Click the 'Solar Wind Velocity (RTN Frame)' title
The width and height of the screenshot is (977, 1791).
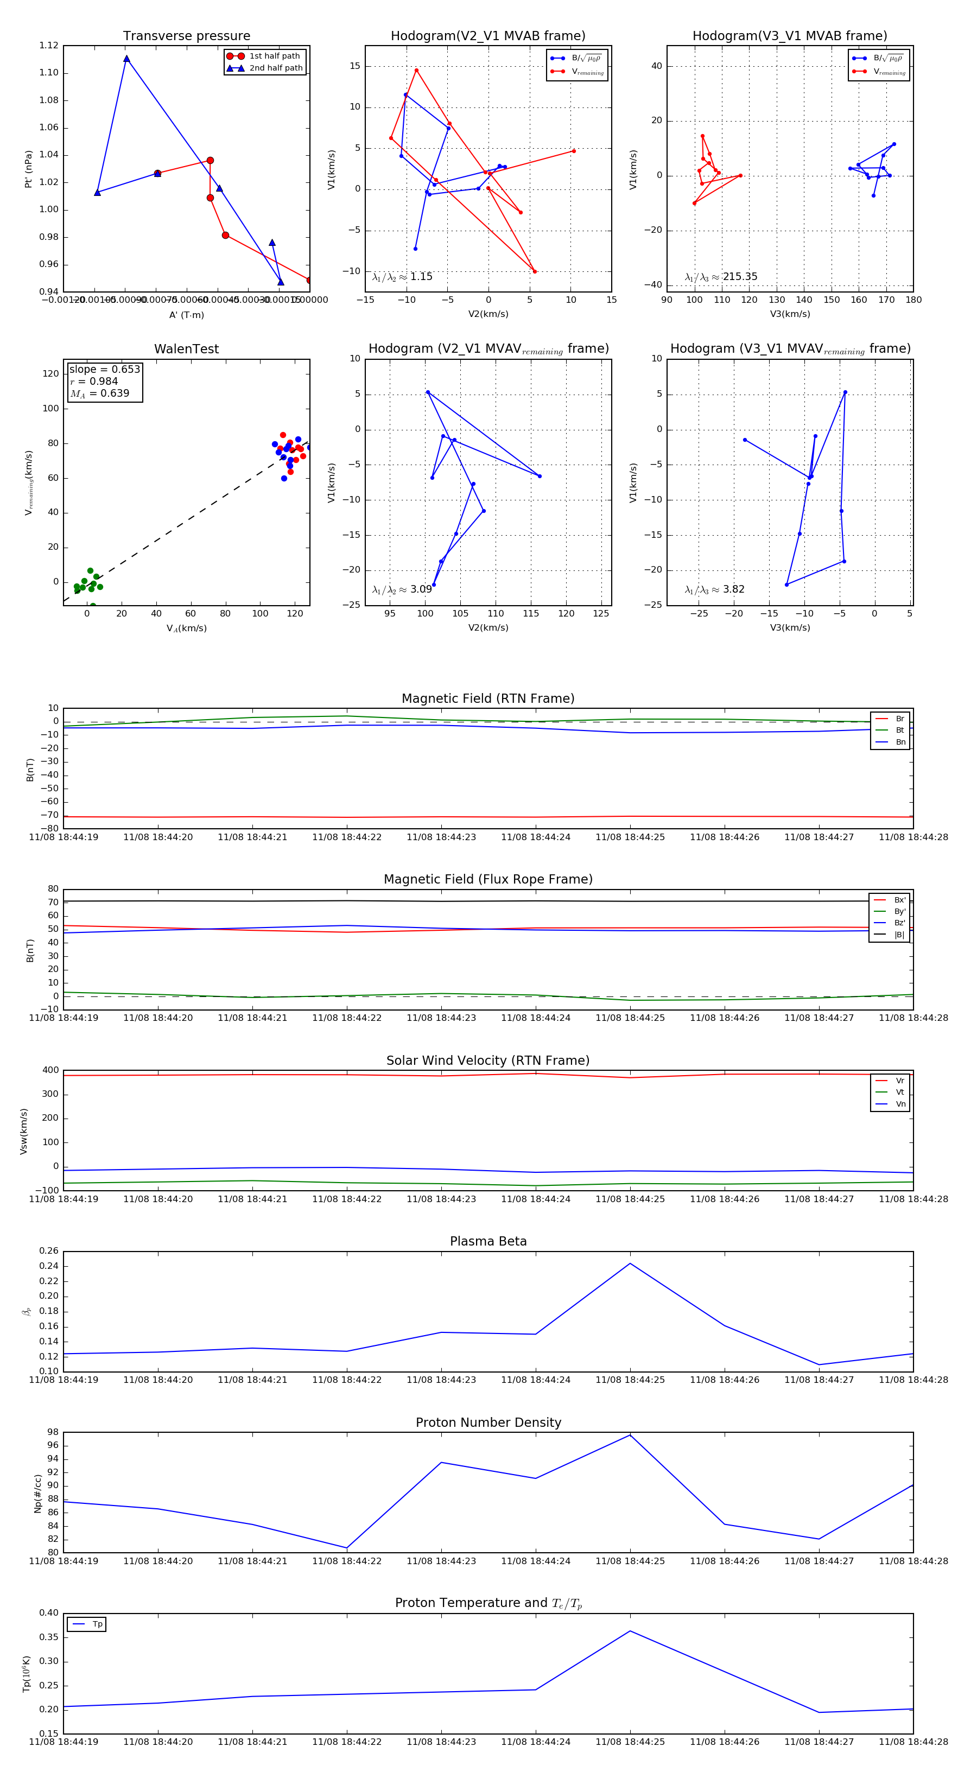(488, 1060)
